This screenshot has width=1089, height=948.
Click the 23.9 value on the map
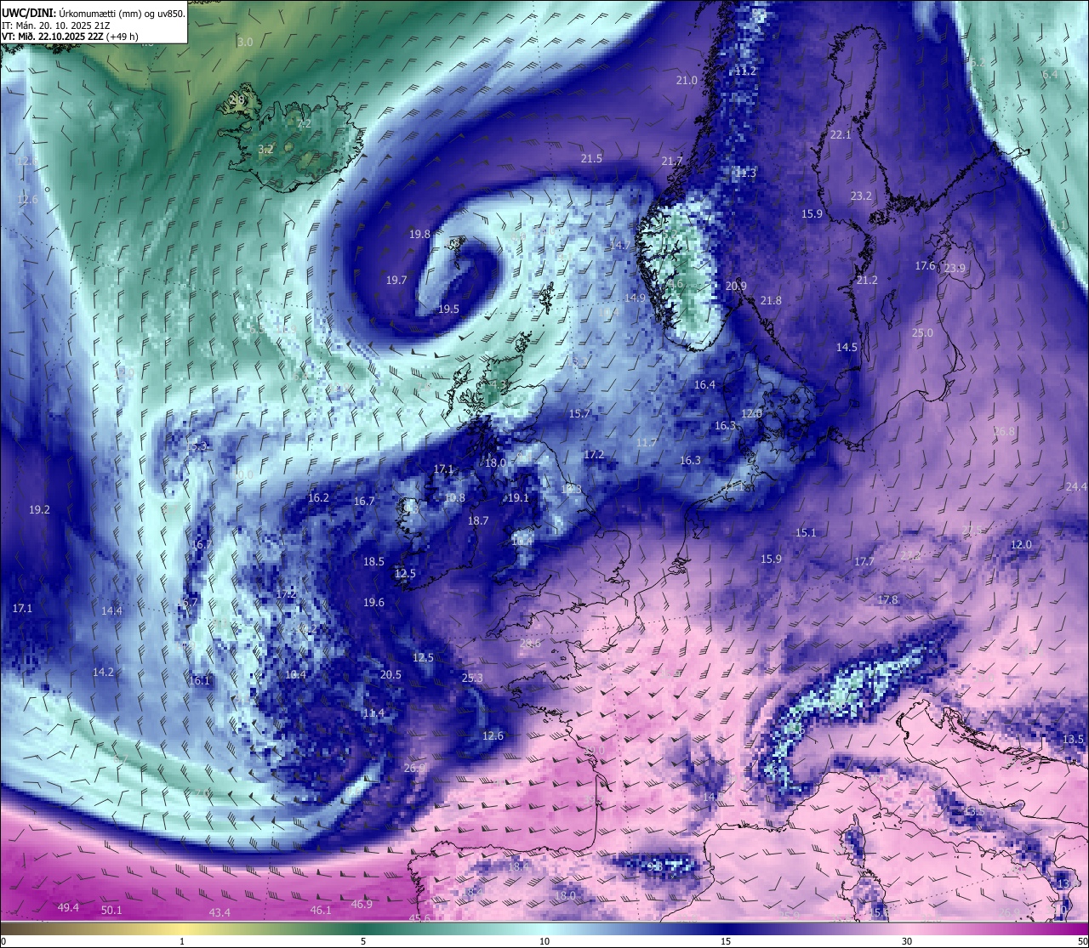[955, 268]
